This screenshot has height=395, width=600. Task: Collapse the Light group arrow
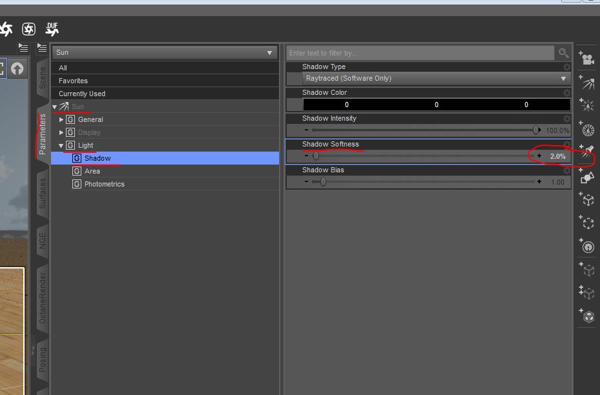(x=61, y=146)
